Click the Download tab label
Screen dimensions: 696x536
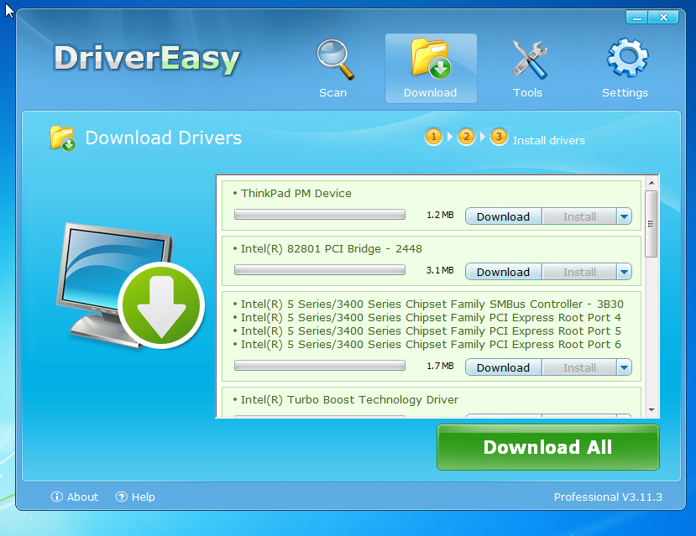point(430,92)
